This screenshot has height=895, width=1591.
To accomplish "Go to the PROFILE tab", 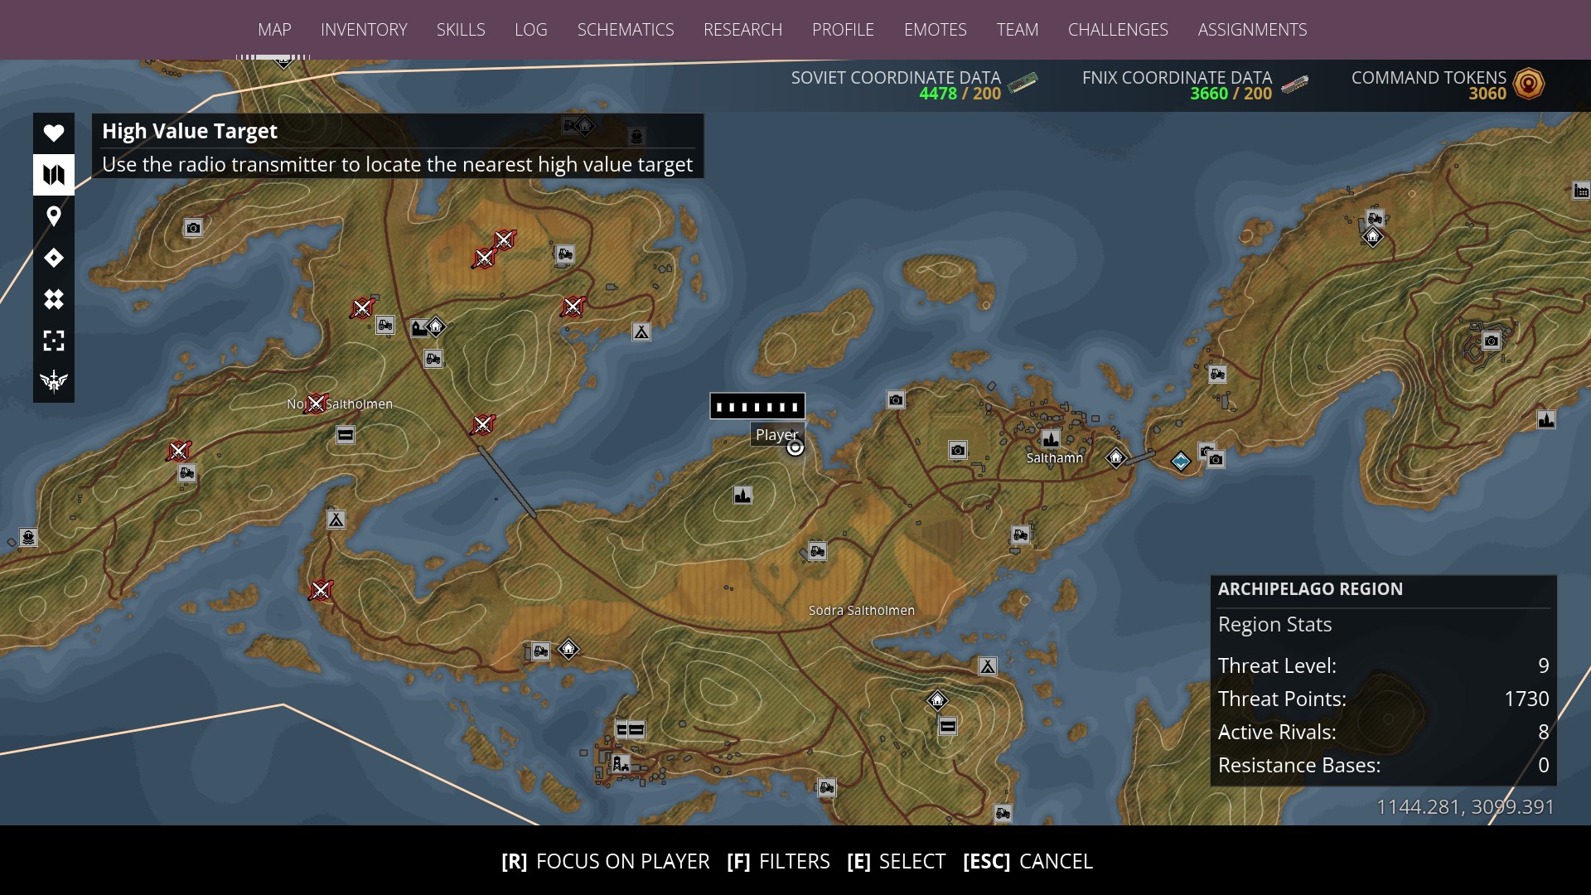I will pos(843,30).
